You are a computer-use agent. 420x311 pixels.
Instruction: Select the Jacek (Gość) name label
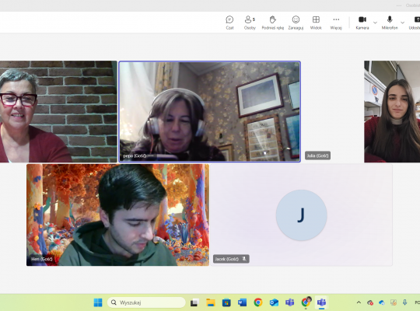click(226, 259)
